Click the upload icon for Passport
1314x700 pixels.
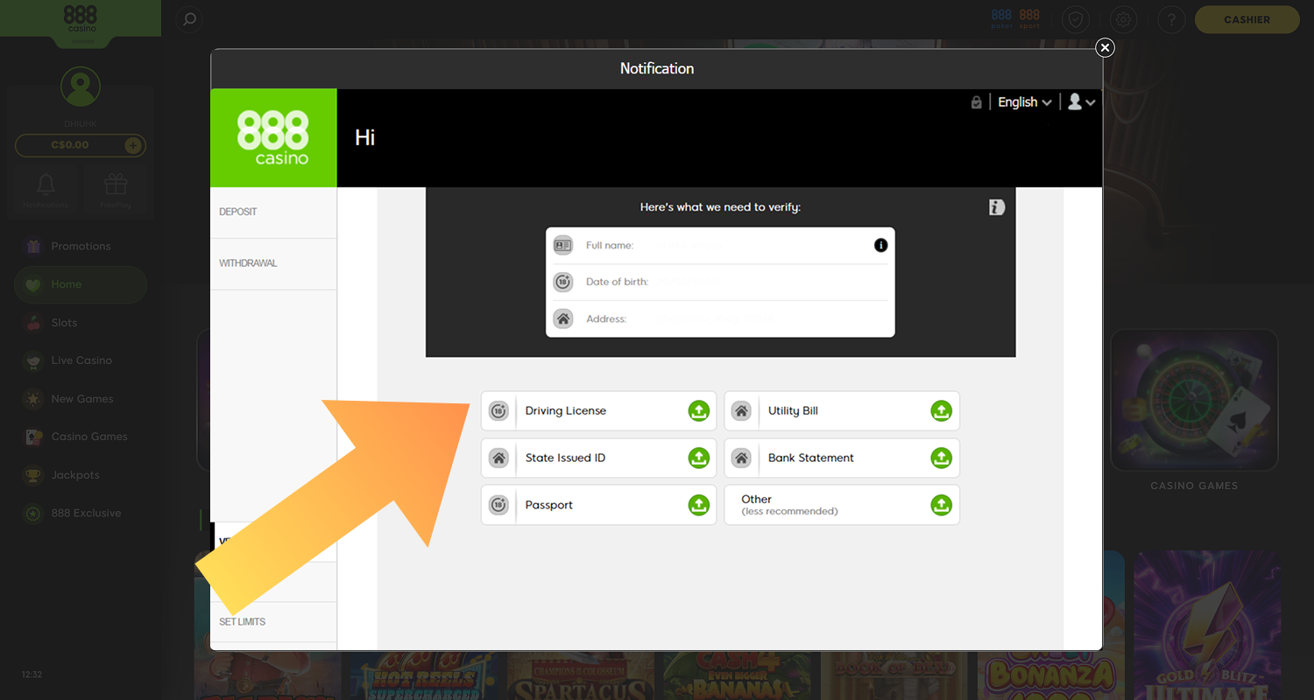pos(698,505)
